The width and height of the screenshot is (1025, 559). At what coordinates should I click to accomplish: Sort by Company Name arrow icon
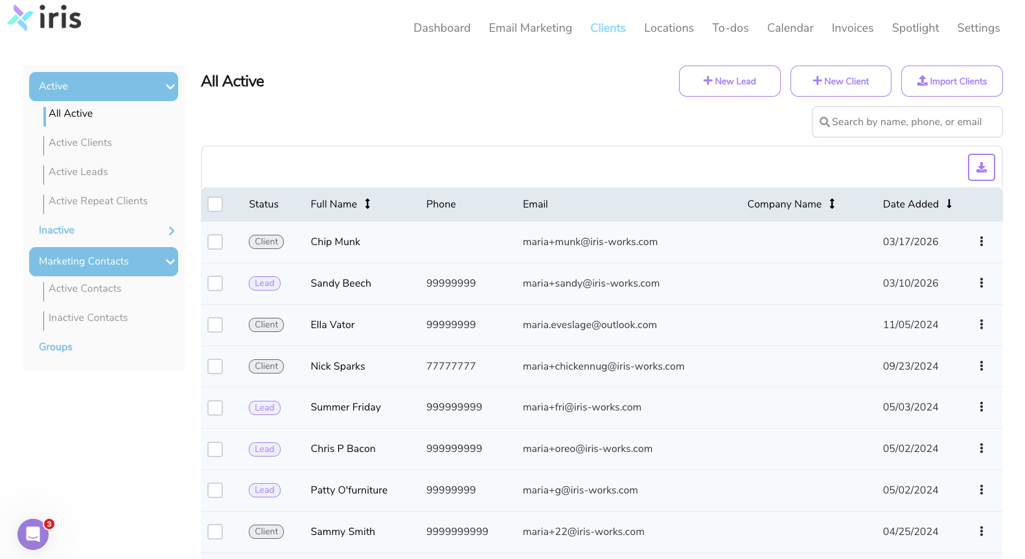tap(832, 204)
